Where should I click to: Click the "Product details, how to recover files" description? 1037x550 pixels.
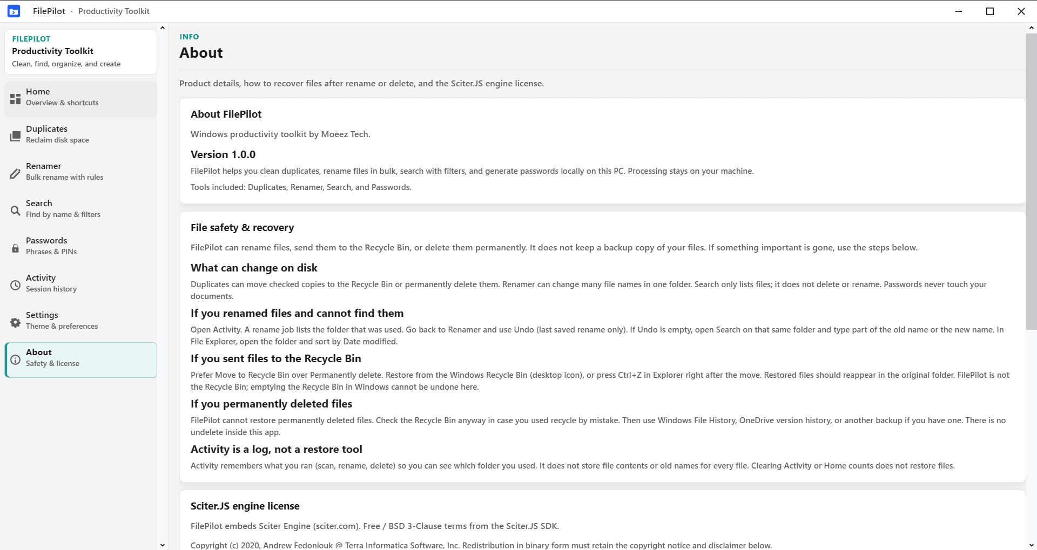[x=362, y=84]
